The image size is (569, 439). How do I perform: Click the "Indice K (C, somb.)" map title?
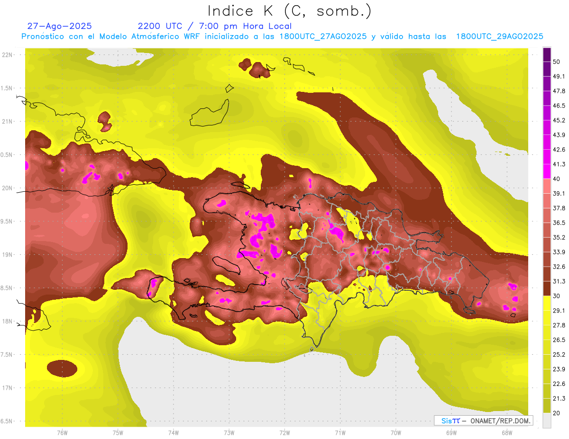pos(289,10)
